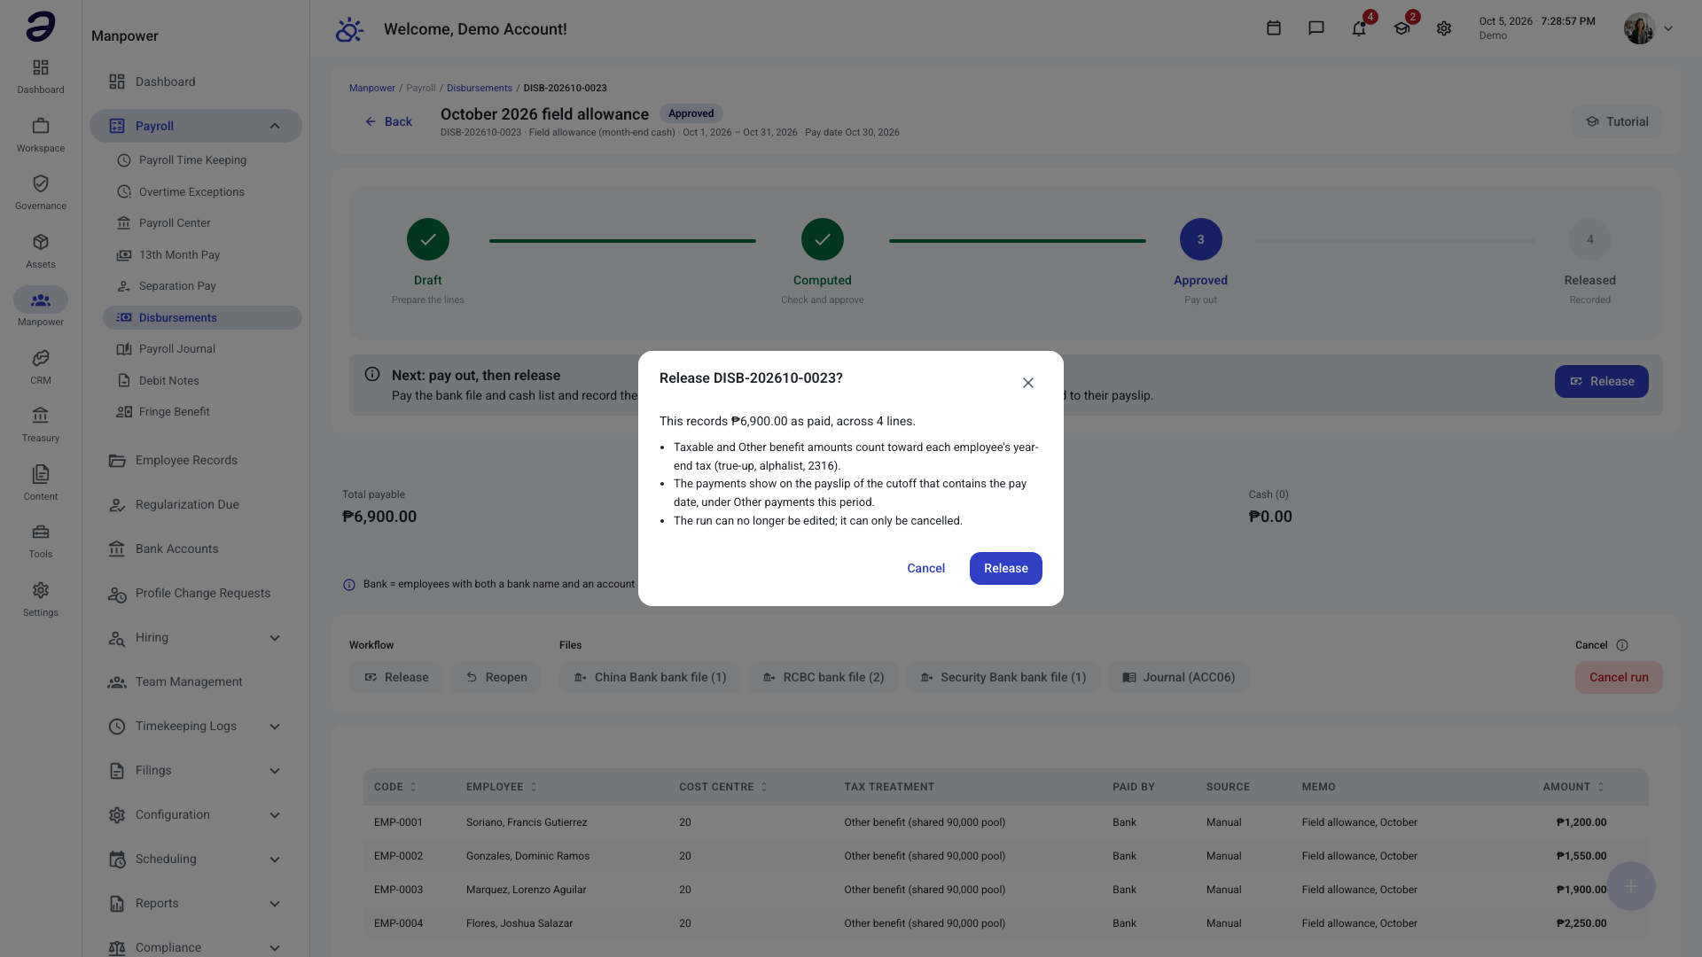Expand Timekeeping Logs section
Image resolution: width=1702 pixels, height=957 pixels.
275,727
